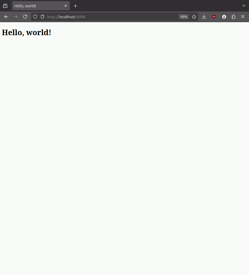Click the empty page area below the heading

124,156
